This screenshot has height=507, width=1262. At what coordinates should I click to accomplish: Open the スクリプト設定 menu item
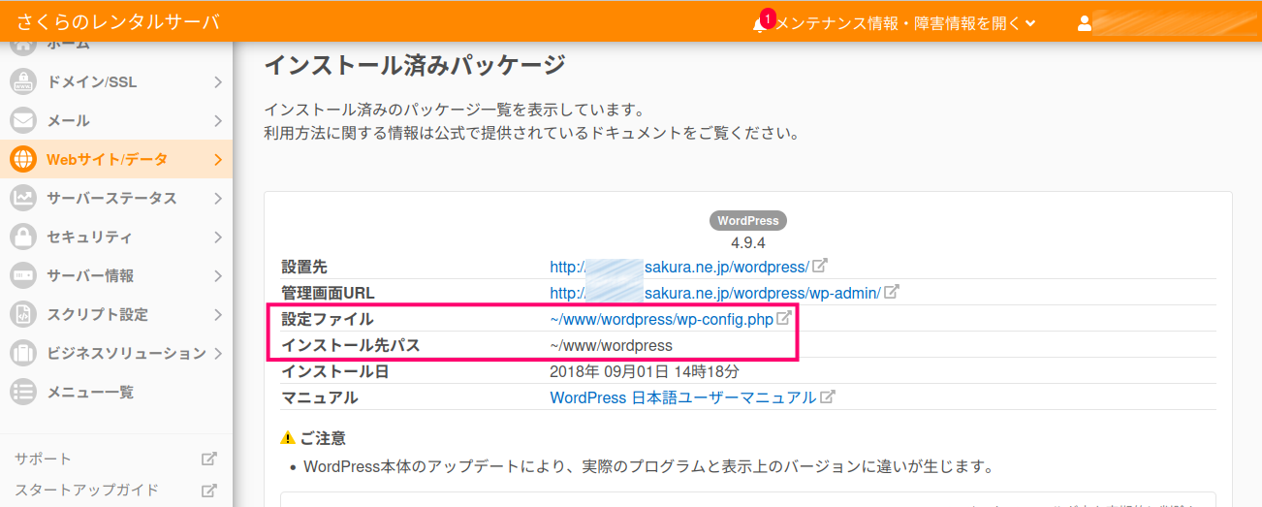tap(116, 315)
